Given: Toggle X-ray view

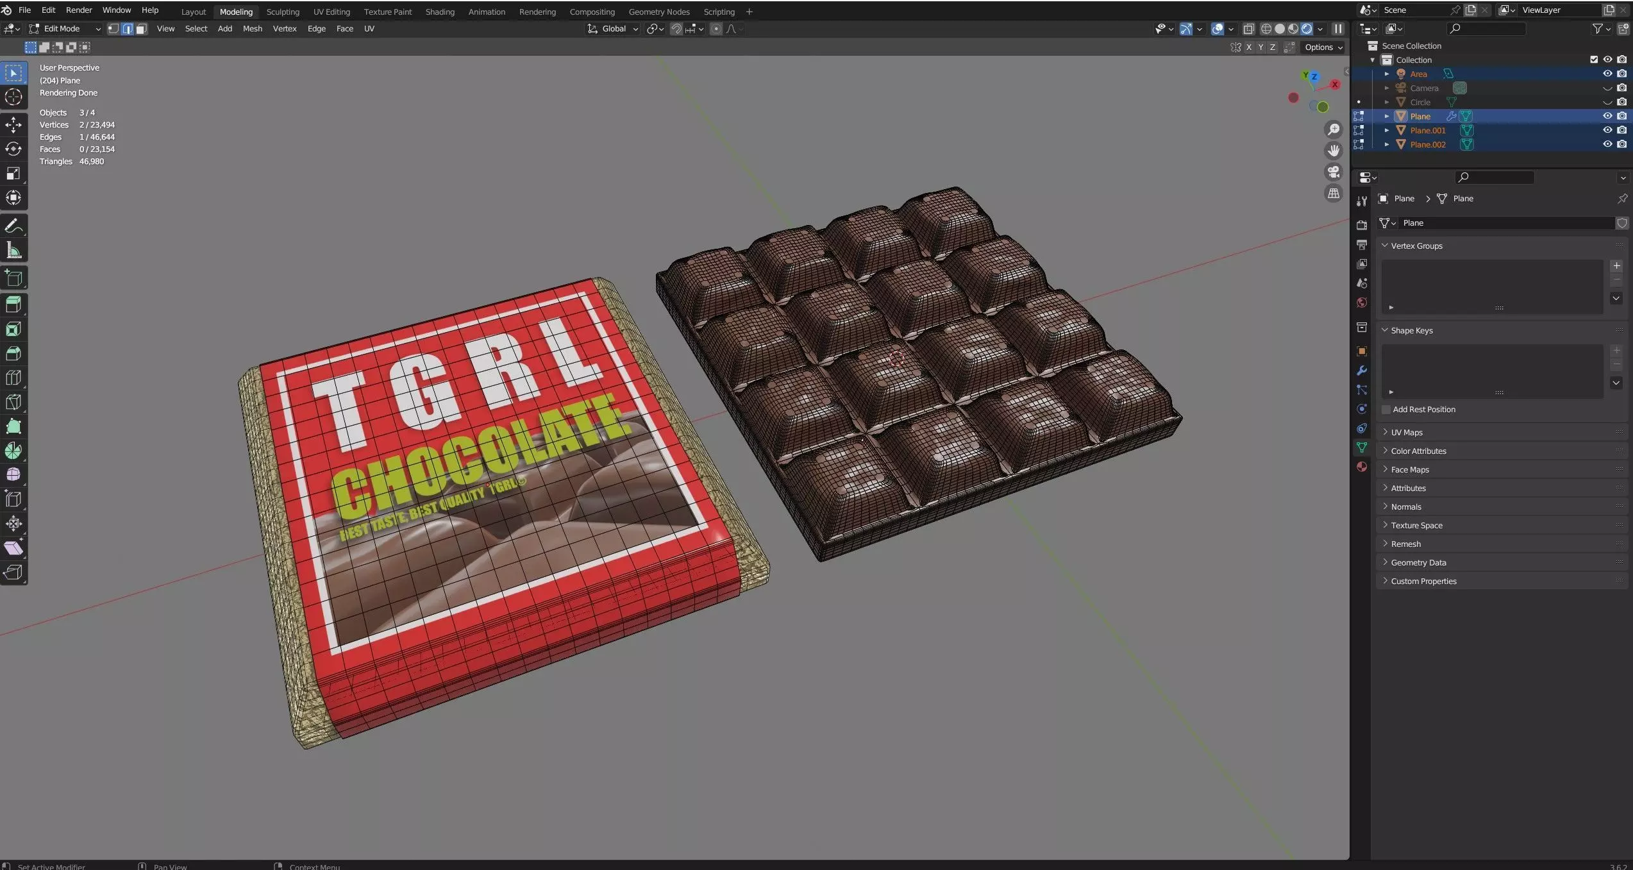Looking at the screenshot, I should (1248, 29).
